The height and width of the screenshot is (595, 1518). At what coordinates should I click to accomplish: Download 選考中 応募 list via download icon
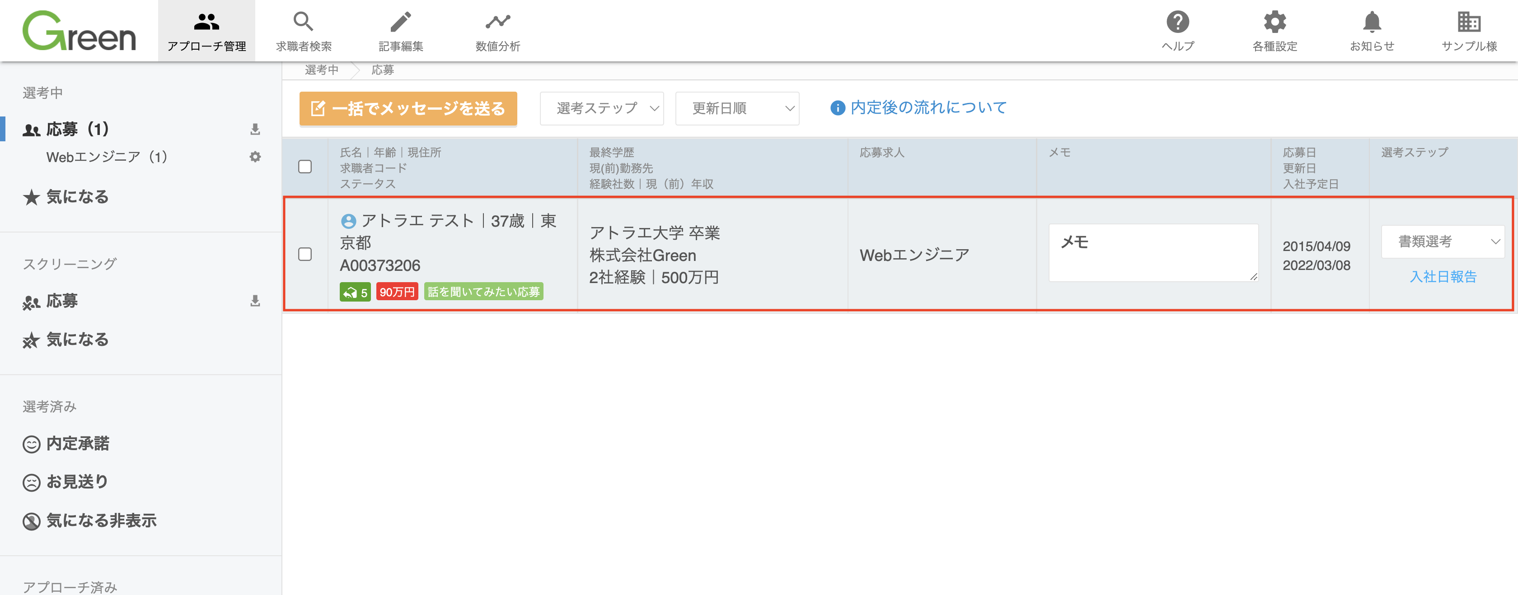(x=255, y=129)
